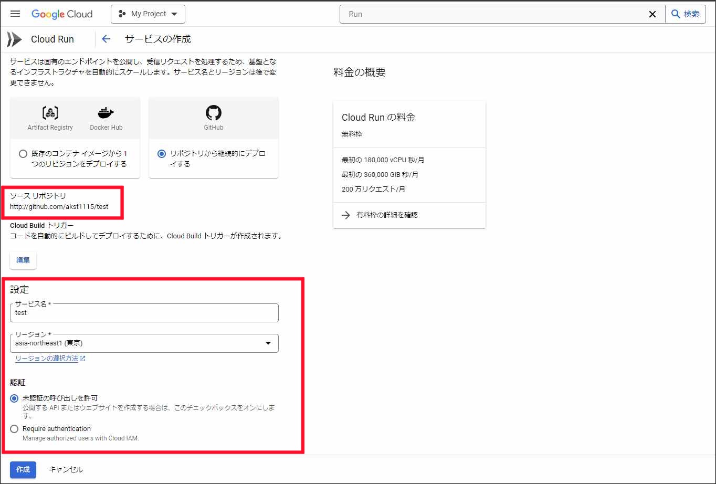Click the ソース リポジトリ label
The image size is (716, 484).
[38, 196]
